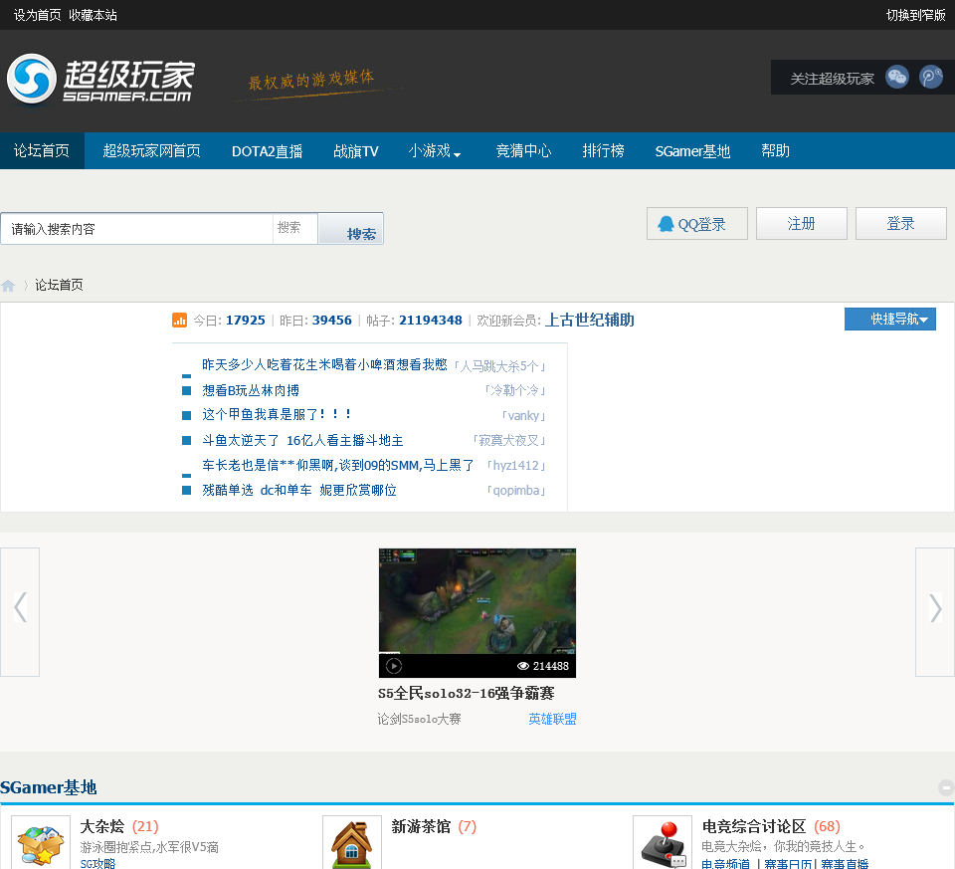Switch layout with 切换到窄版
The image size is (955, 869).
pyautogui.click(x=915, y=15)
